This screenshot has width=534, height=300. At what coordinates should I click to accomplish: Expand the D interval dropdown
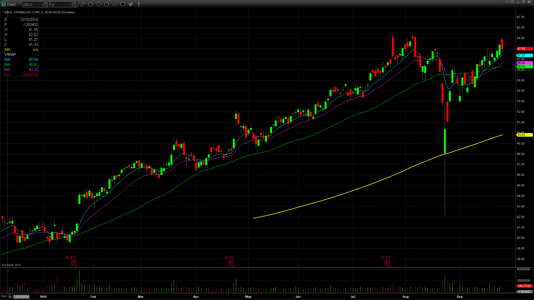pos(68,4)
